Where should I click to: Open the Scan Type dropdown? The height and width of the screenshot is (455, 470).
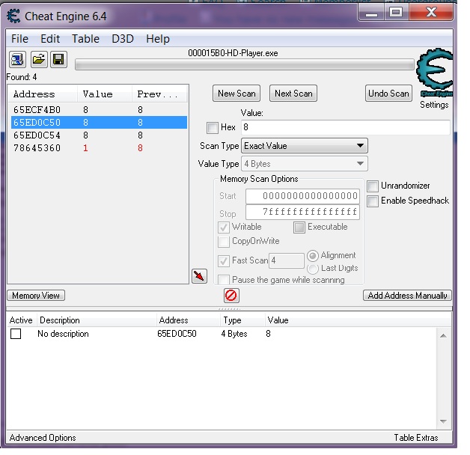(305, 146)
